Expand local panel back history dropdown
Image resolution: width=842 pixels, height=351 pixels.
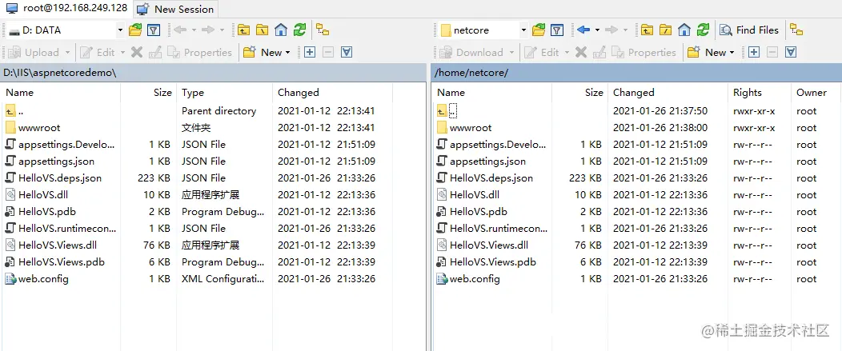point(194,30)
